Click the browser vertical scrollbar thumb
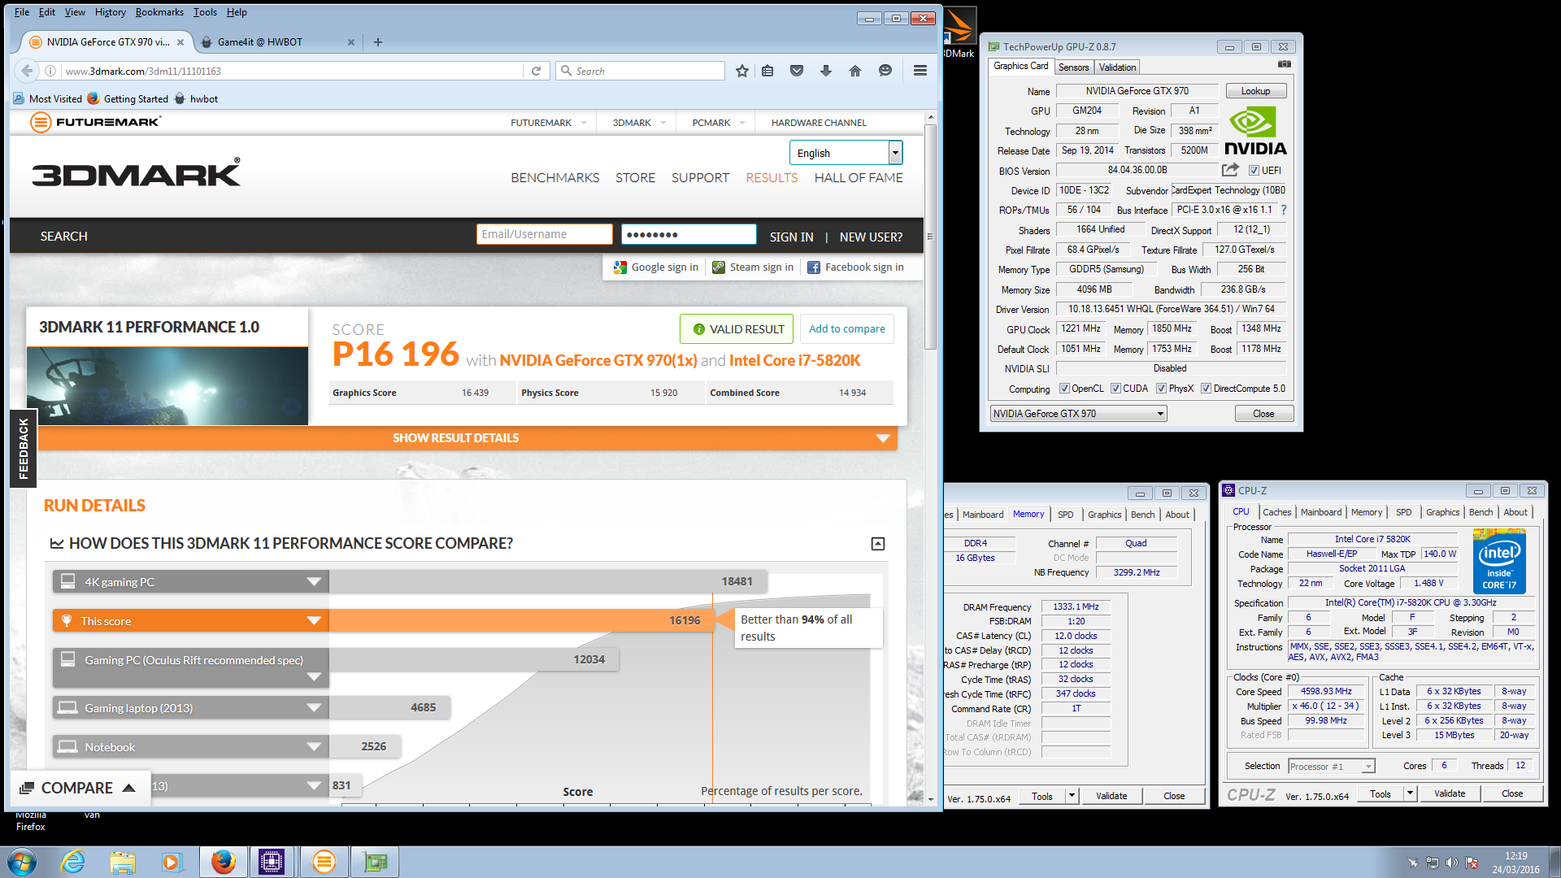1561x878 pixels. (x=930, y=236)
